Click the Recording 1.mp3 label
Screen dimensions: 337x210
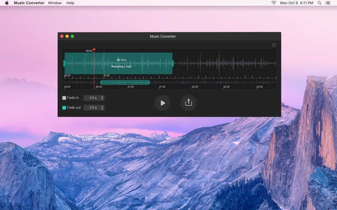121,66
